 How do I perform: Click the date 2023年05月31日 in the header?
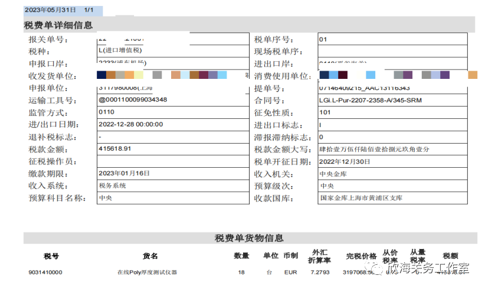[50, 10]
